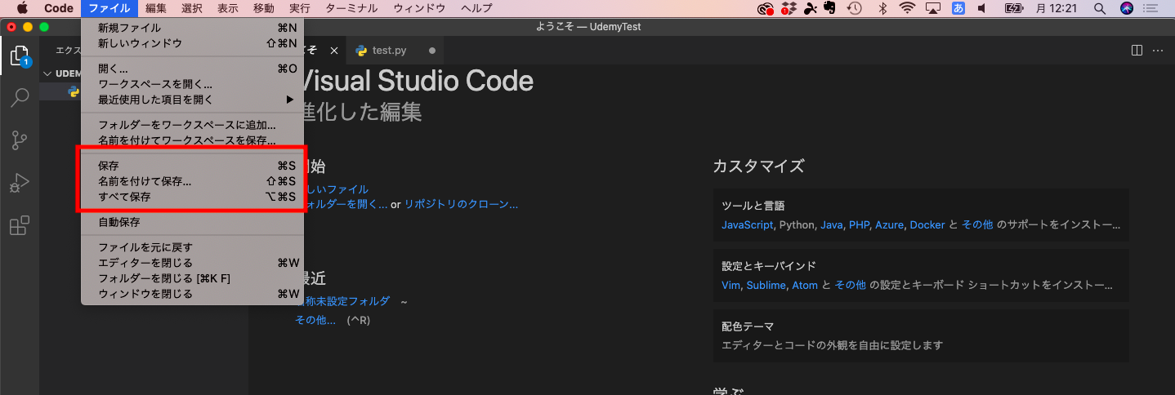Collapse the UDEMYTEST folder chevron
Screen dimensions: 1175x395
pyautogui.click(x=47, y=73)
